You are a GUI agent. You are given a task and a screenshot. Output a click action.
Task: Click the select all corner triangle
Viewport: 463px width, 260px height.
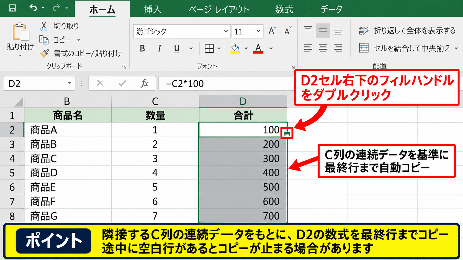click(18, 102)
